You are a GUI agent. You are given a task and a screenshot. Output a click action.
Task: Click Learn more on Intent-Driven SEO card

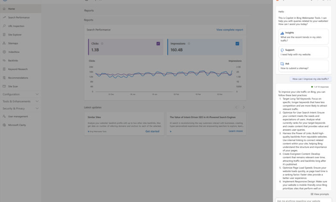click(236, 131)
